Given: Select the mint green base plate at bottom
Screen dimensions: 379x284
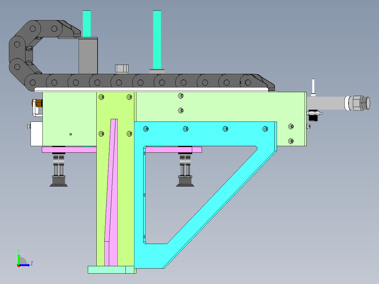Looking at the screenshot, I should tap(111, 269).
